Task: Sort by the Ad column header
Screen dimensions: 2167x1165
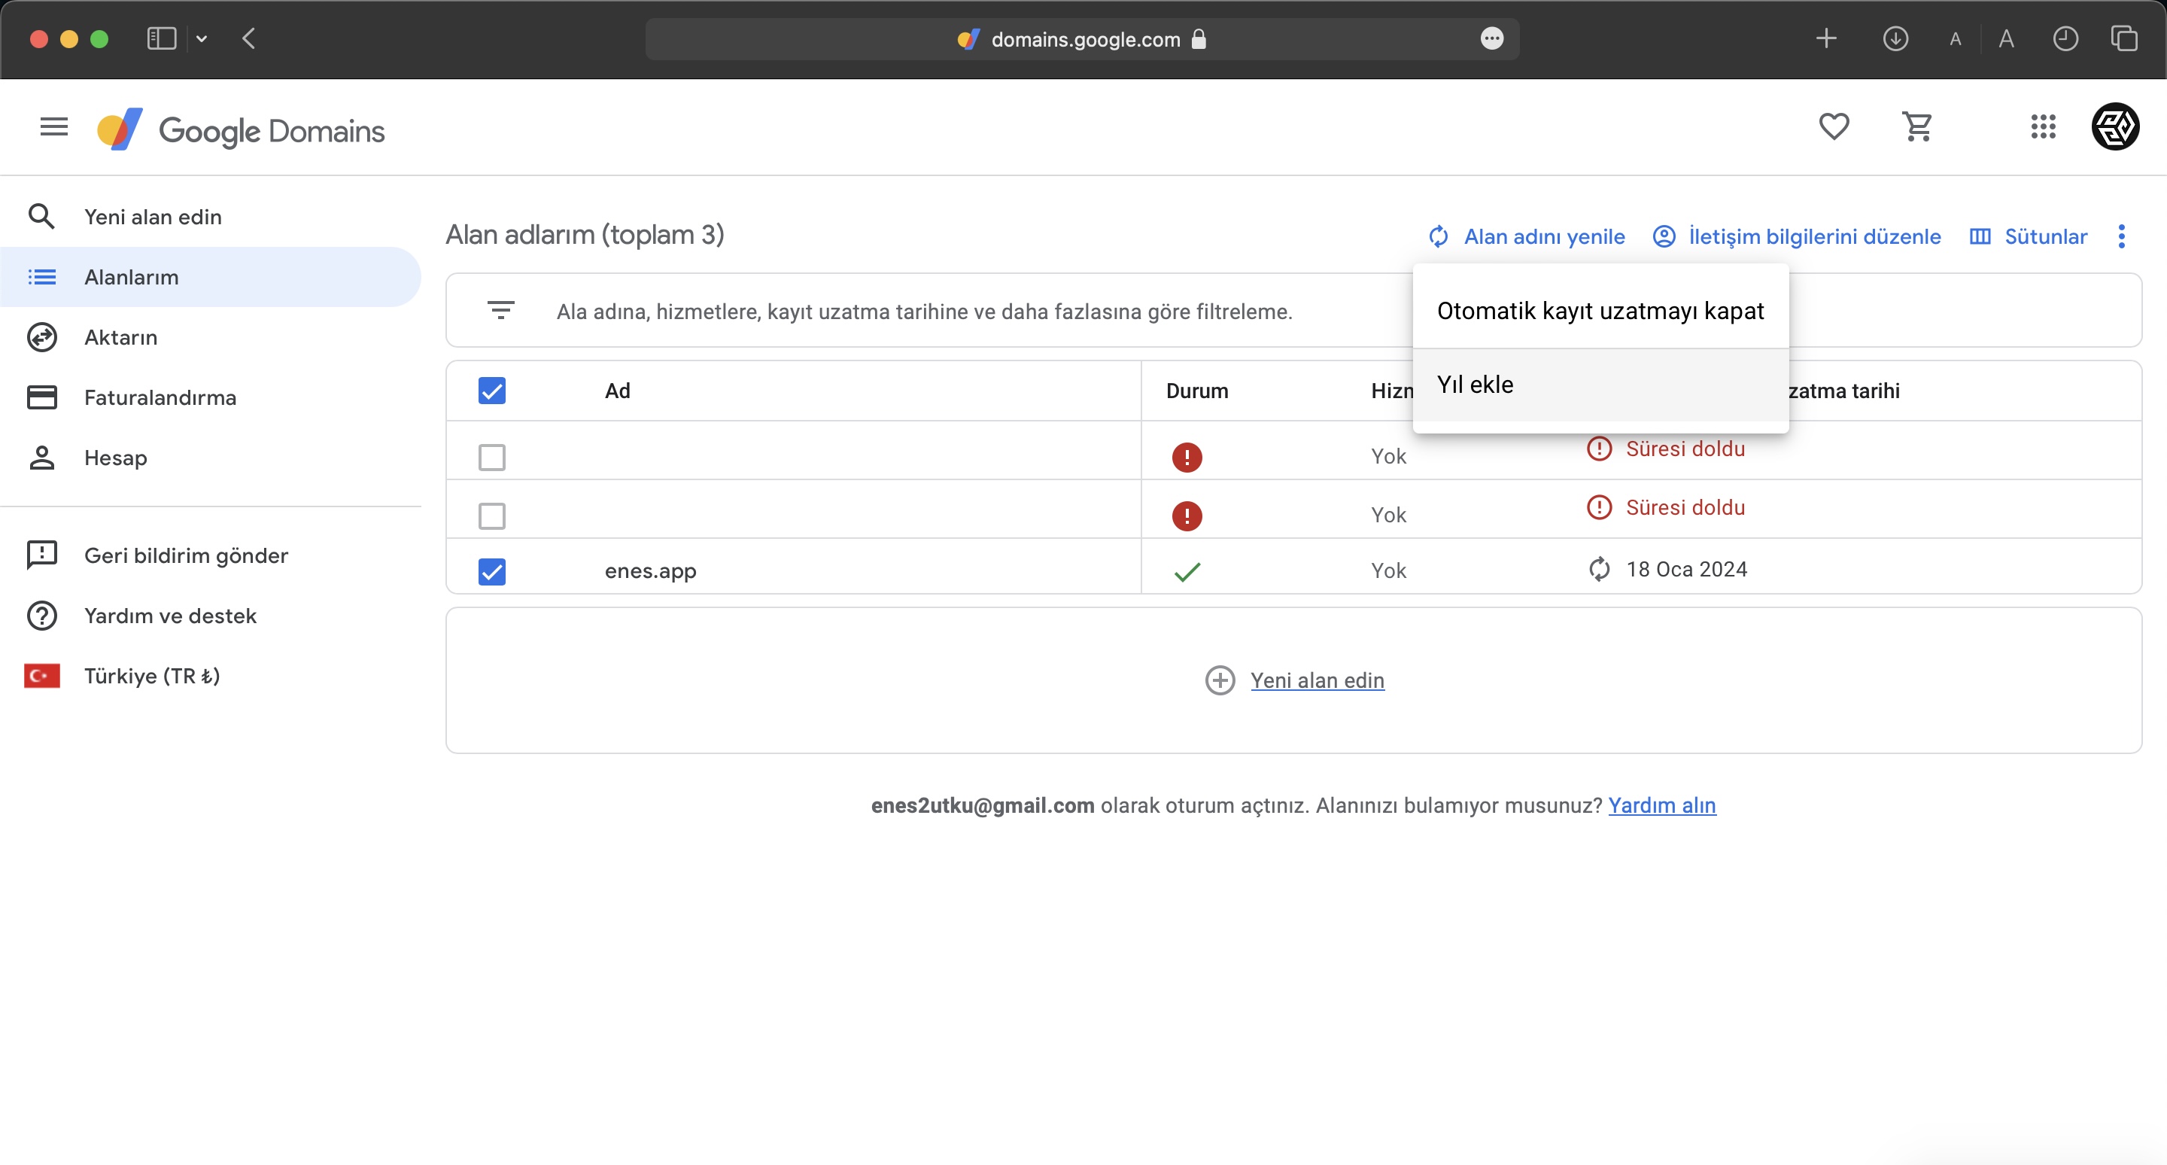Action: click(x=618, y=391)
